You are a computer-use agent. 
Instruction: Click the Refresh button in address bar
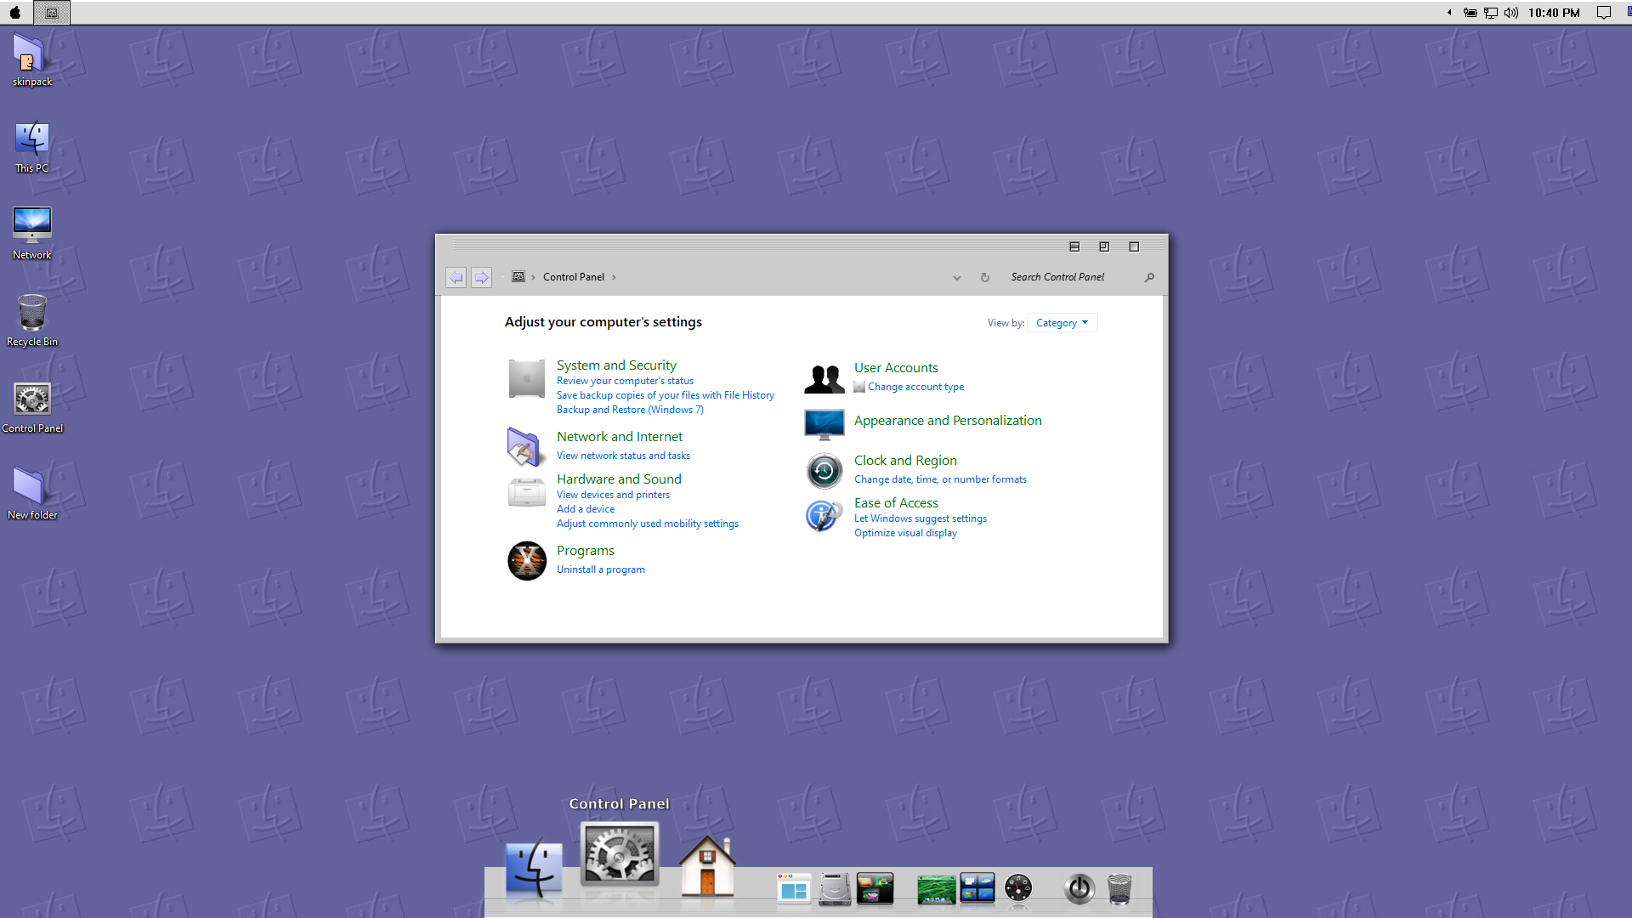pos(985,278)
